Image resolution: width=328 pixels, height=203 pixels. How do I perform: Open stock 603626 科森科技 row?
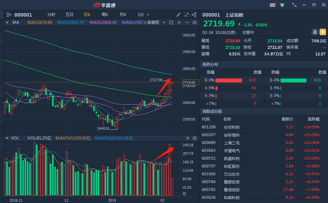coord(264,197)
